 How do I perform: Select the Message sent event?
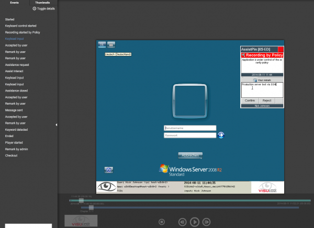tap(14, 110)
